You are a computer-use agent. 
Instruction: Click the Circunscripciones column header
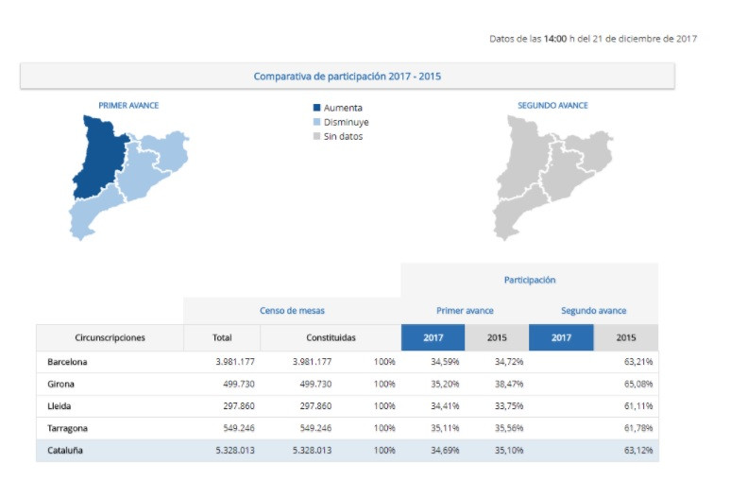pos(110,337)
